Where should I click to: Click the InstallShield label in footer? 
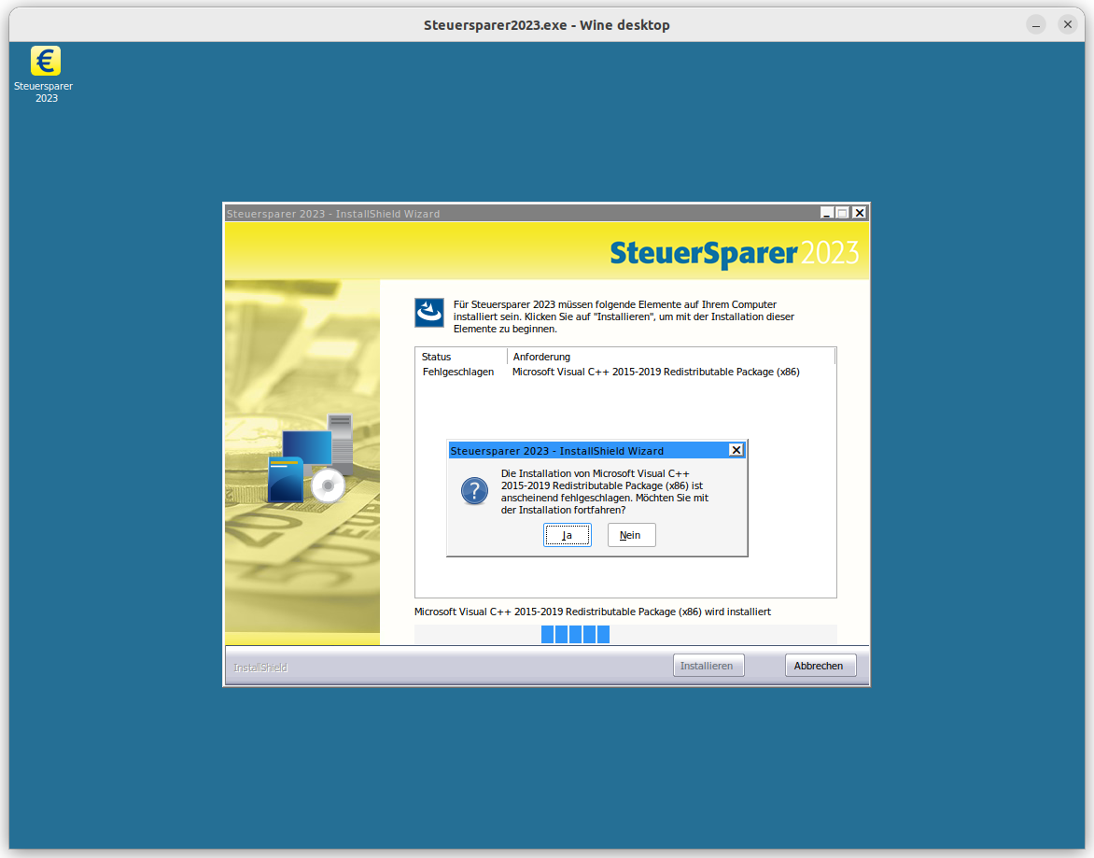tap(260, 668)
